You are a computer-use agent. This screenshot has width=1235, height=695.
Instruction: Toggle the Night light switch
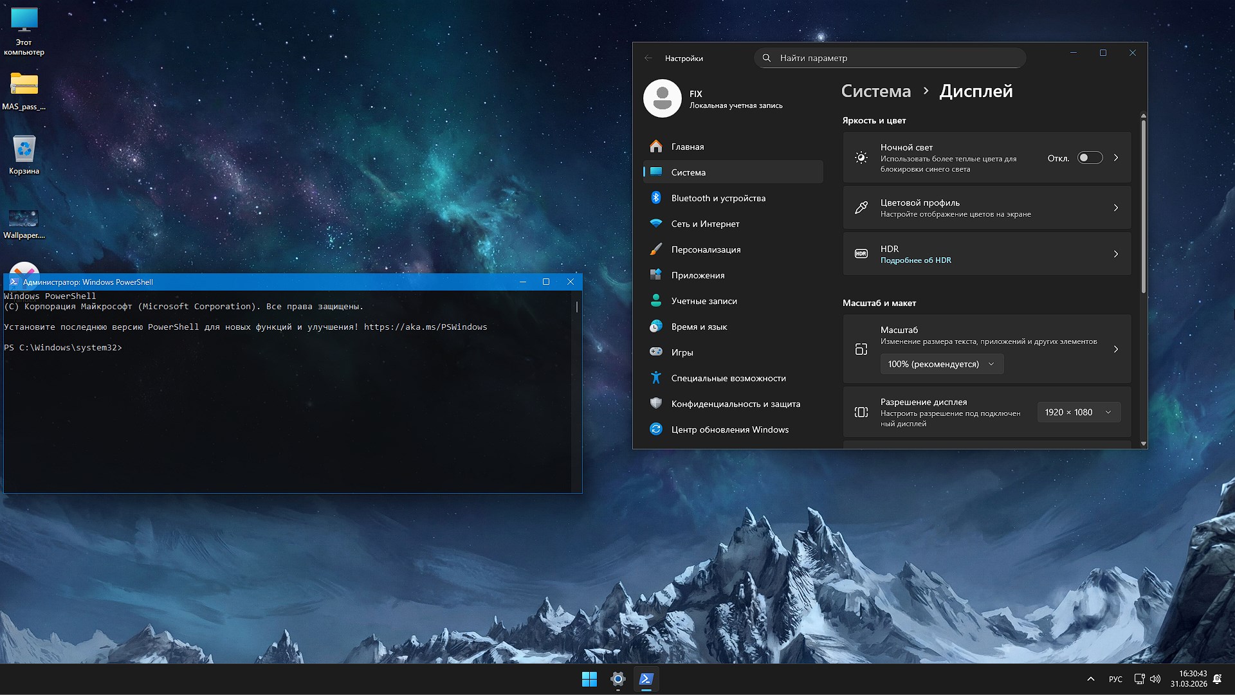1090,158
